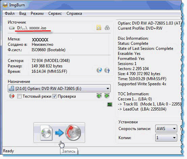Click the image information disc icon with question mark
Image resolution: width=187 pixels, height=159 pixels.
coord(107,70)
